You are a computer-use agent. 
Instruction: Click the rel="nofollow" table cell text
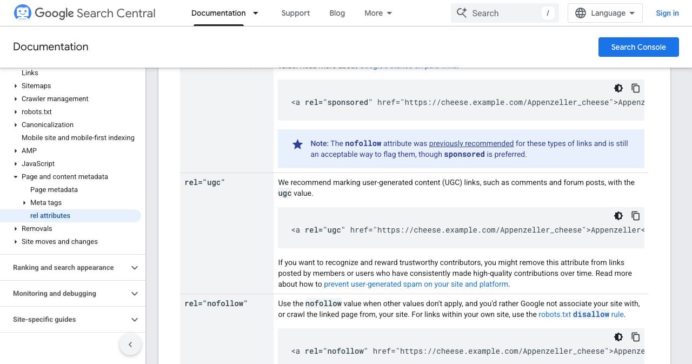[x=216, y=303]
